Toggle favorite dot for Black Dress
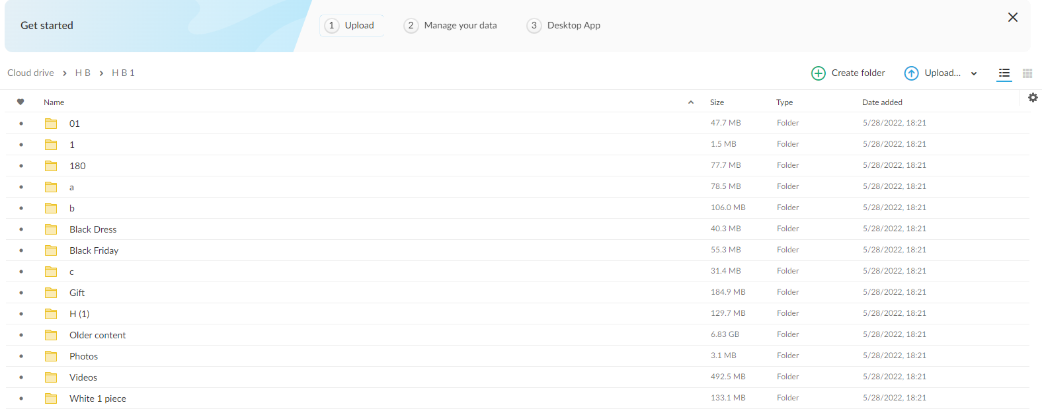The width and height of the screenshot is (1042, 413). pyautogui.click(x=21, y=229)
